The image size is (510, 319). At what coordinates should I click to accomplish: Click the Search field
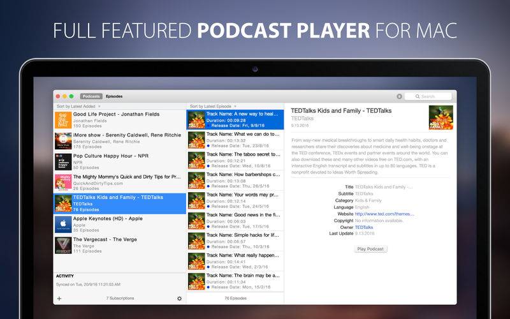click(428, 96)
